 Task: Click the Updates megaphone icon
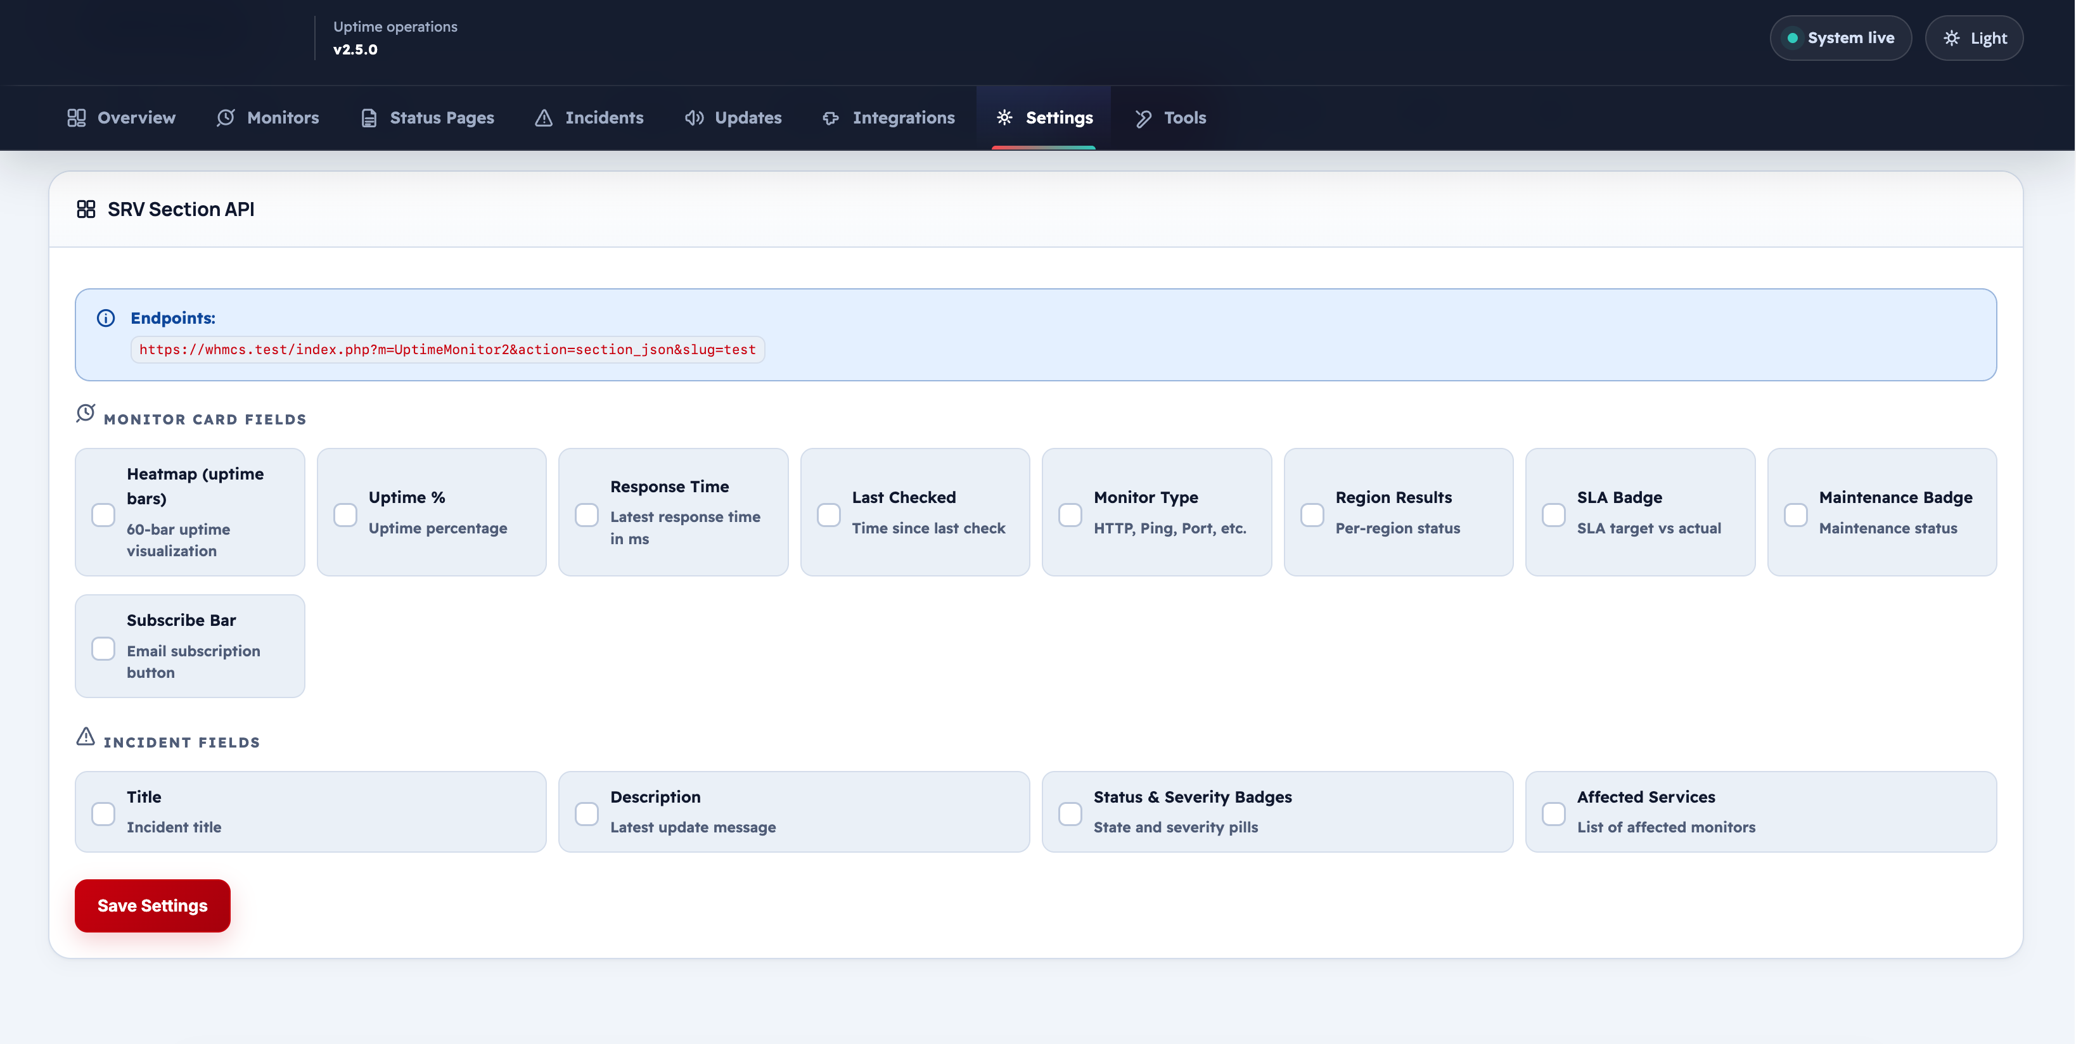[x=694, y=118]
